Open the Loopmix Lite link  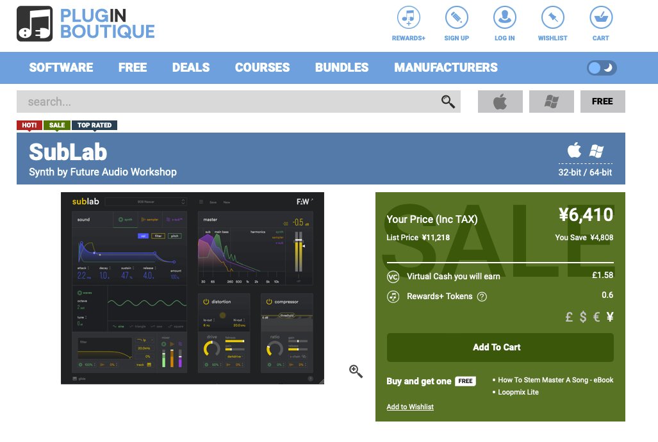point(518,392)
